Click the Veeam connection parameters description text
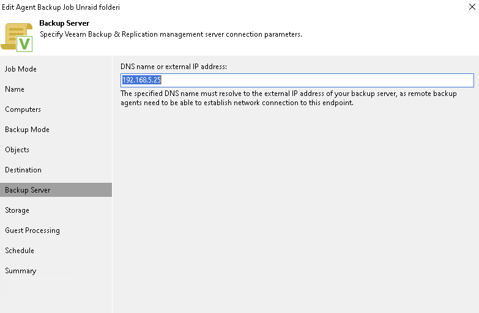This screenshot has height=313, width=479. coord(171,34)
